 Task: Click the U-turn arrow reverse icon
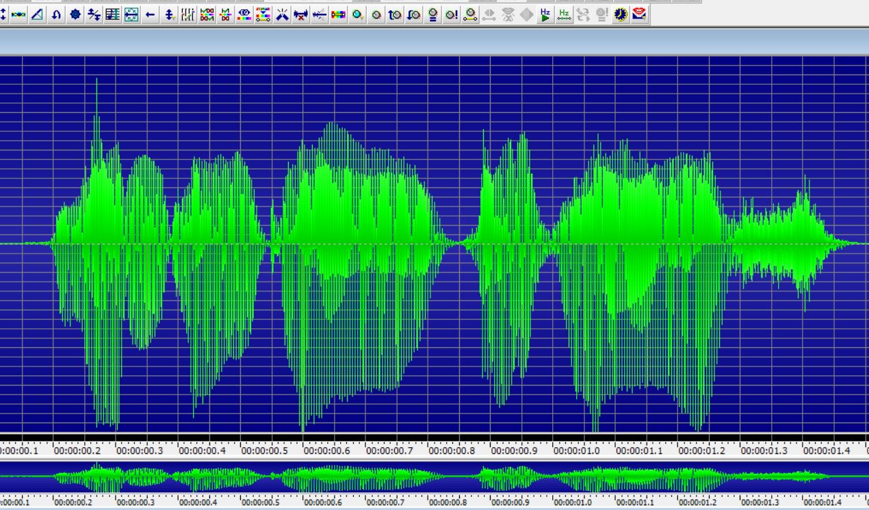(56, 14)
